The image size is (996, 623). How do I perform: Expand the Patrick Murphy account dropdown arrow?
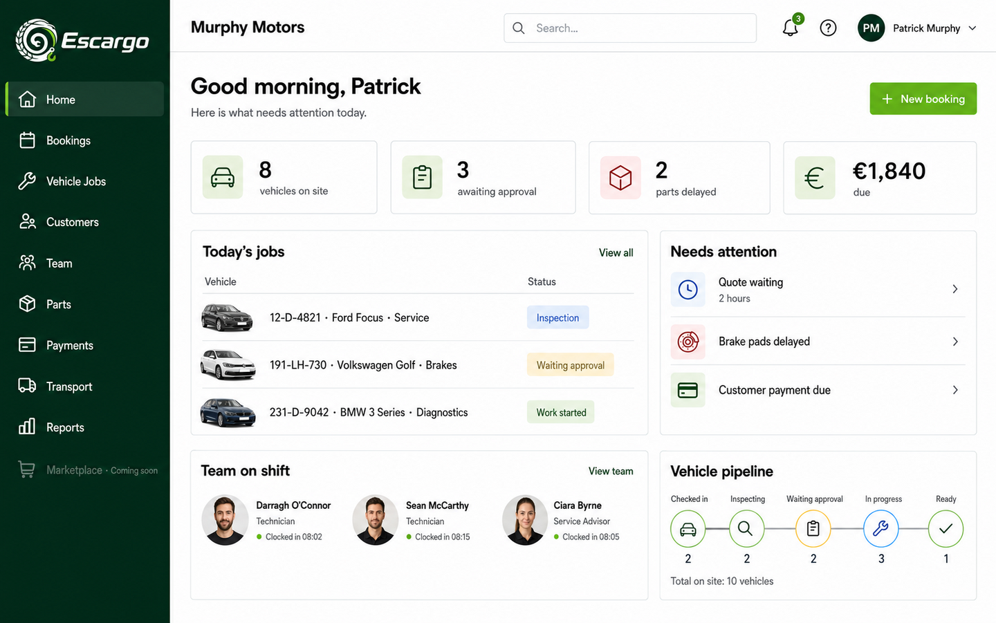[972, 28]
